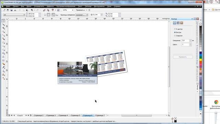Click the front furniture calendar card on canvas

[x=77, y=73]
